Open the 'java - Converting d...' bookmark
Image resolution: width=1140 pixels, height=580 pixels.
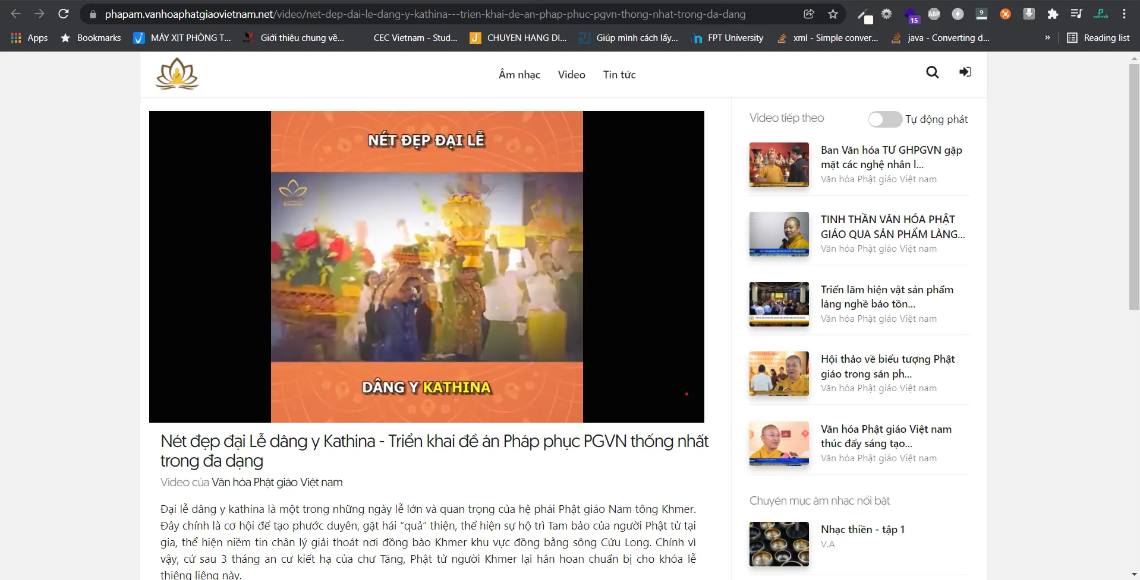coord(941,38)
